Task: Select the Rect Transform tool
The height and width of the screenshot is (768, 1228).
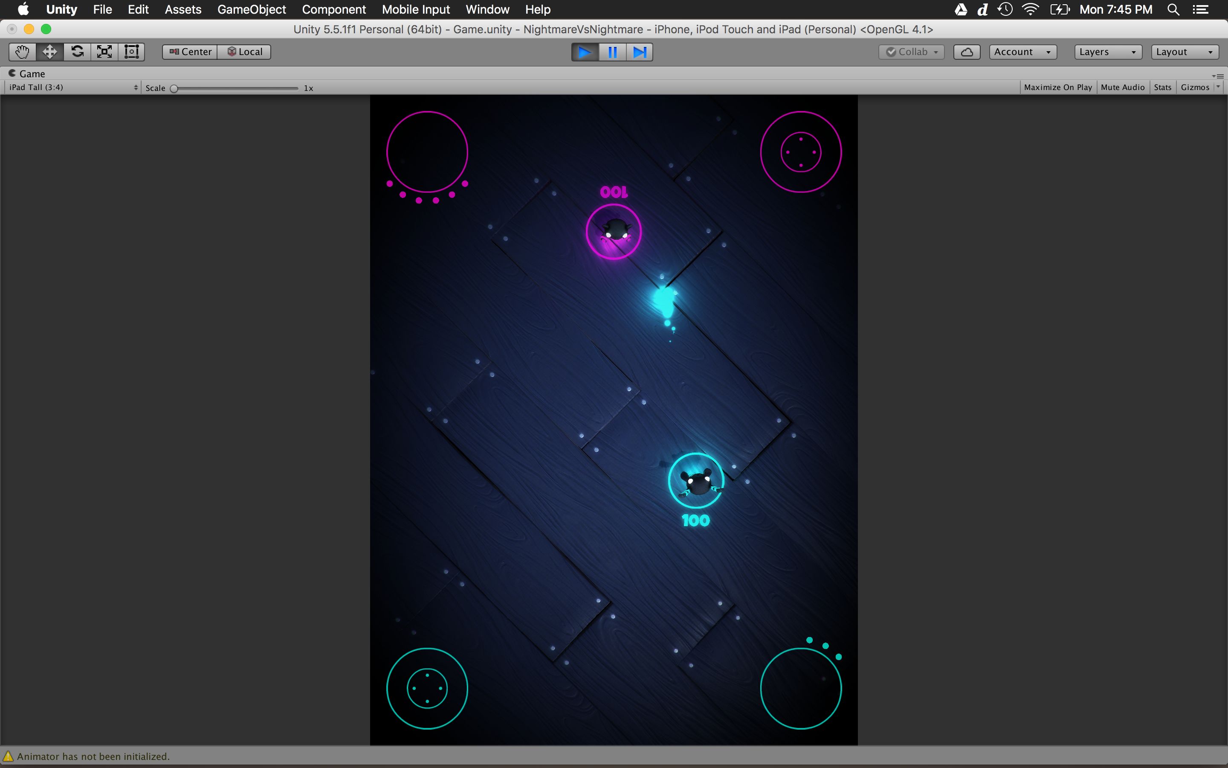Action: point(131,52)
